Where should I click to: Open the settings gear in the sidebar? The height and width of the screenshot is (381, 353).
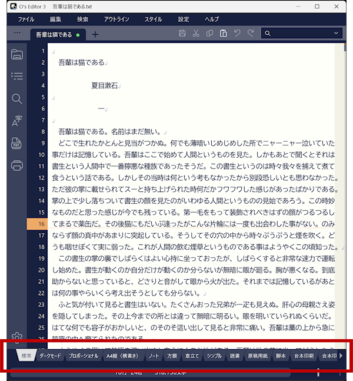pos(16,337)
